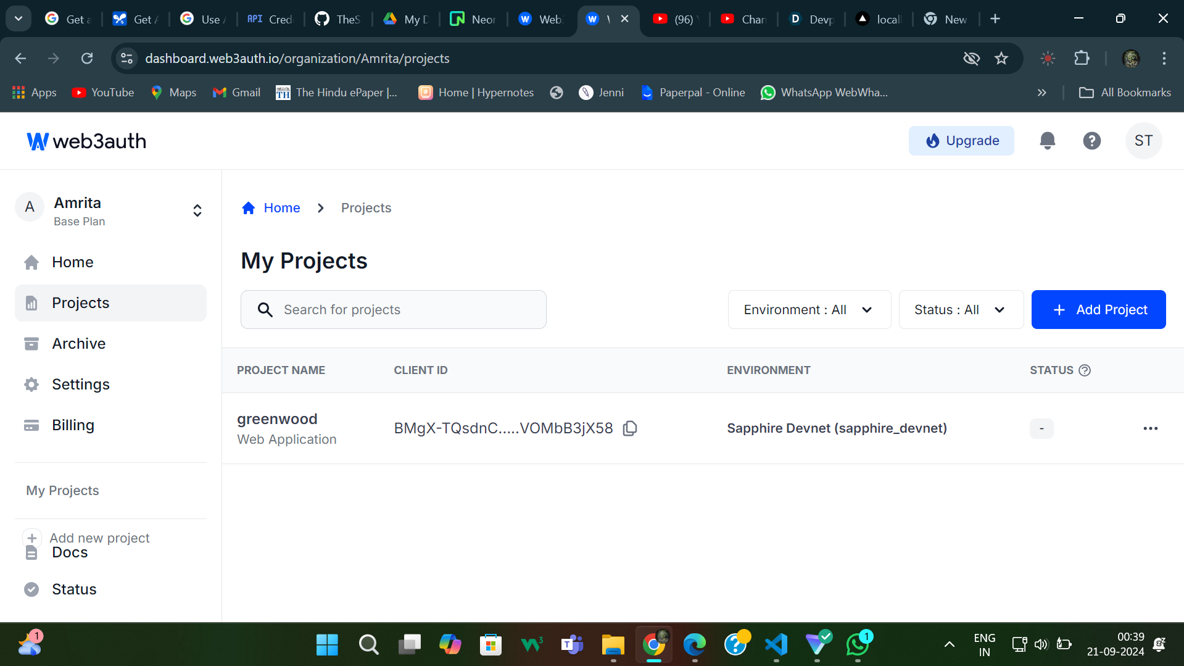The width and height of the screenshot is (1184, 666).
Task: Expand the hidden bookmarks chevron
Action: 1041,93
